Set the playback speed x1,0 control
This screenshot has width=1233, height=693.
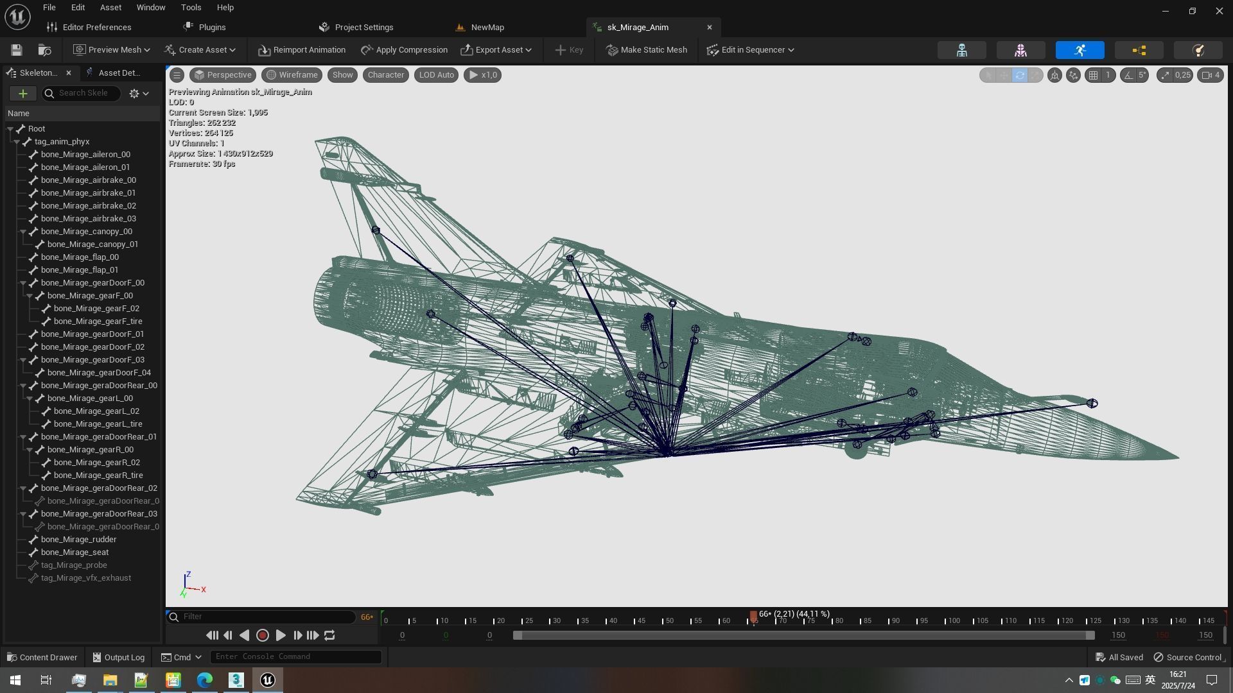[x=482, y=75]
